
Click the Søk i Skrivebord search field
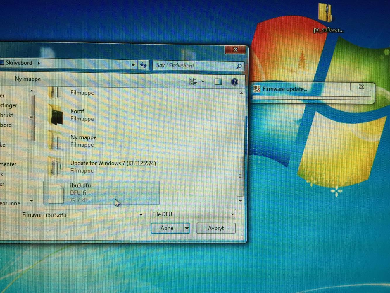click(x=194, y=65)
